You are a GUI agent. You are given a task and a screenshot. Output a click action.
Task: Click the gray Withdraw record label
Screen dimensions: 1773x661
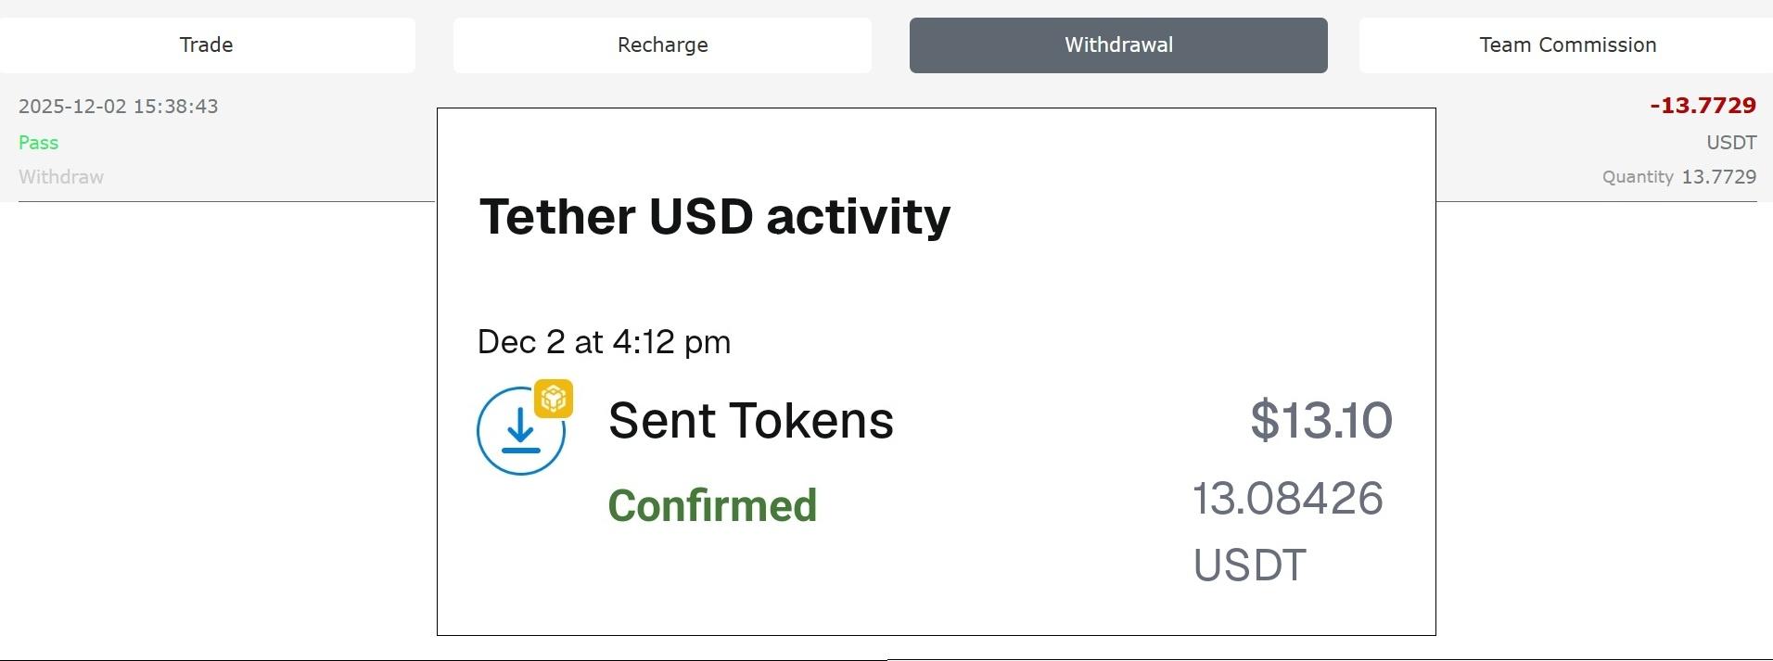[x=61, y=177]
